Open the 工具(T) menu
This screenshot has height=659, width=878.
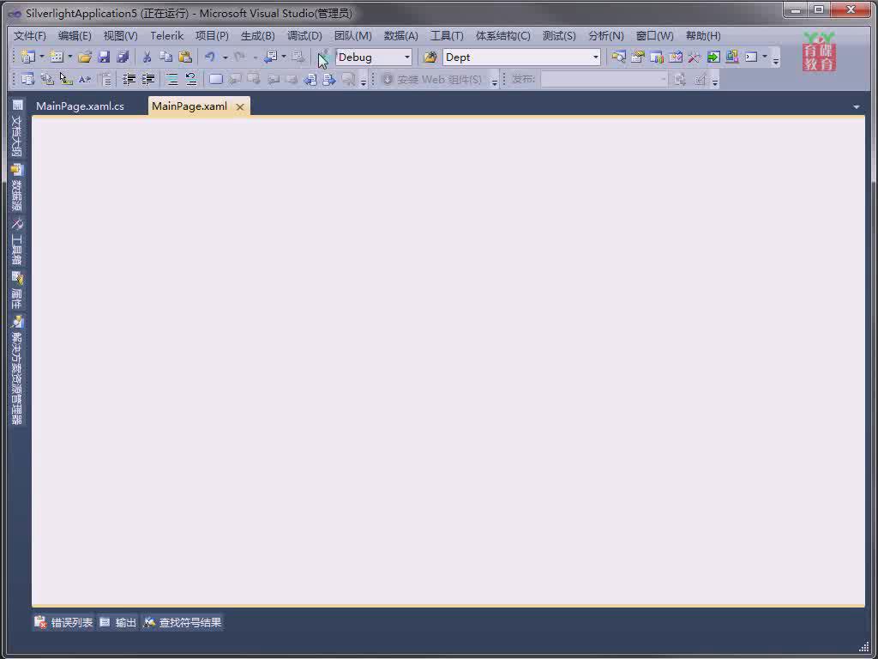click(x=447, y=36)
